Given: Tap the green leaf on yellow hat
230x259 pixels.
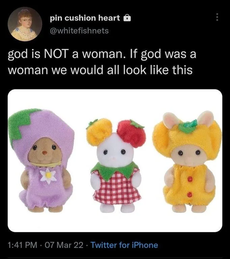Looking at the screenshot, I should [x=188, y=126].
